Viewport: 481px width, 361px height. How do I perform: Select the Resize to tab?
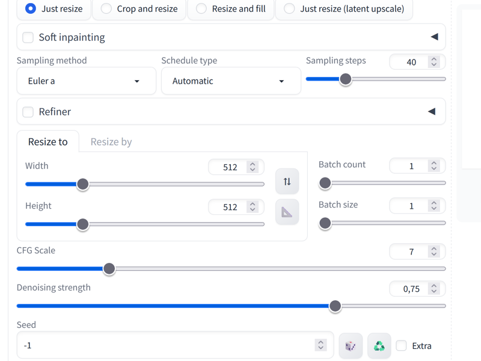pos(48,142)
